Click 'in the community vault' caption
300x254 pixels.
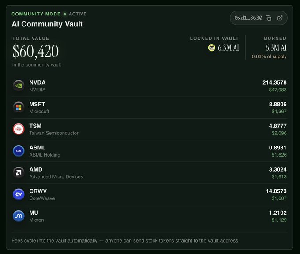coord(37,65)
